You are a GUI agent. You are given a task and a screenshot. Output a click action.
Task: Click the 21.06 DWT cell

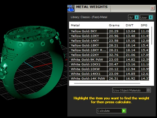131,55
